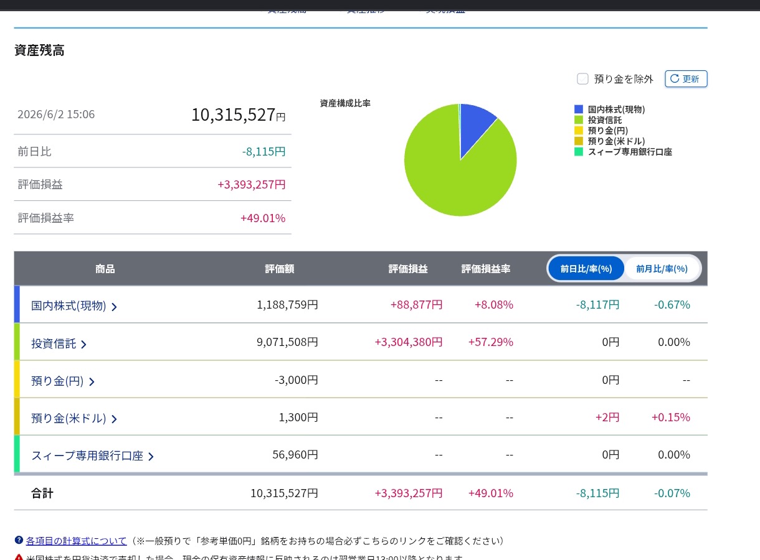Click the 1,188,759円 valuation cell
Screen dimensions: 760x560
pyautogui.click(x=287, y=305)
